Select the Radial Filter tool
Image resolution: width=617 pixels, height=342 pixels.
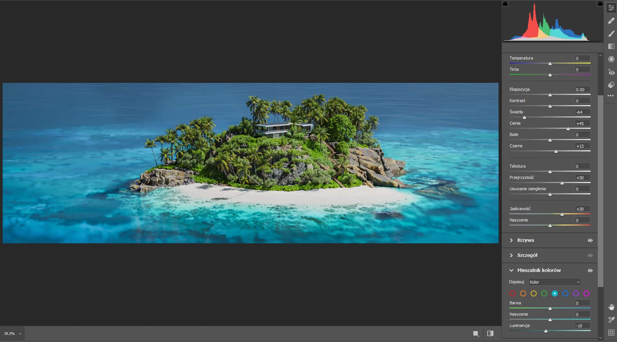pos(611,59)
